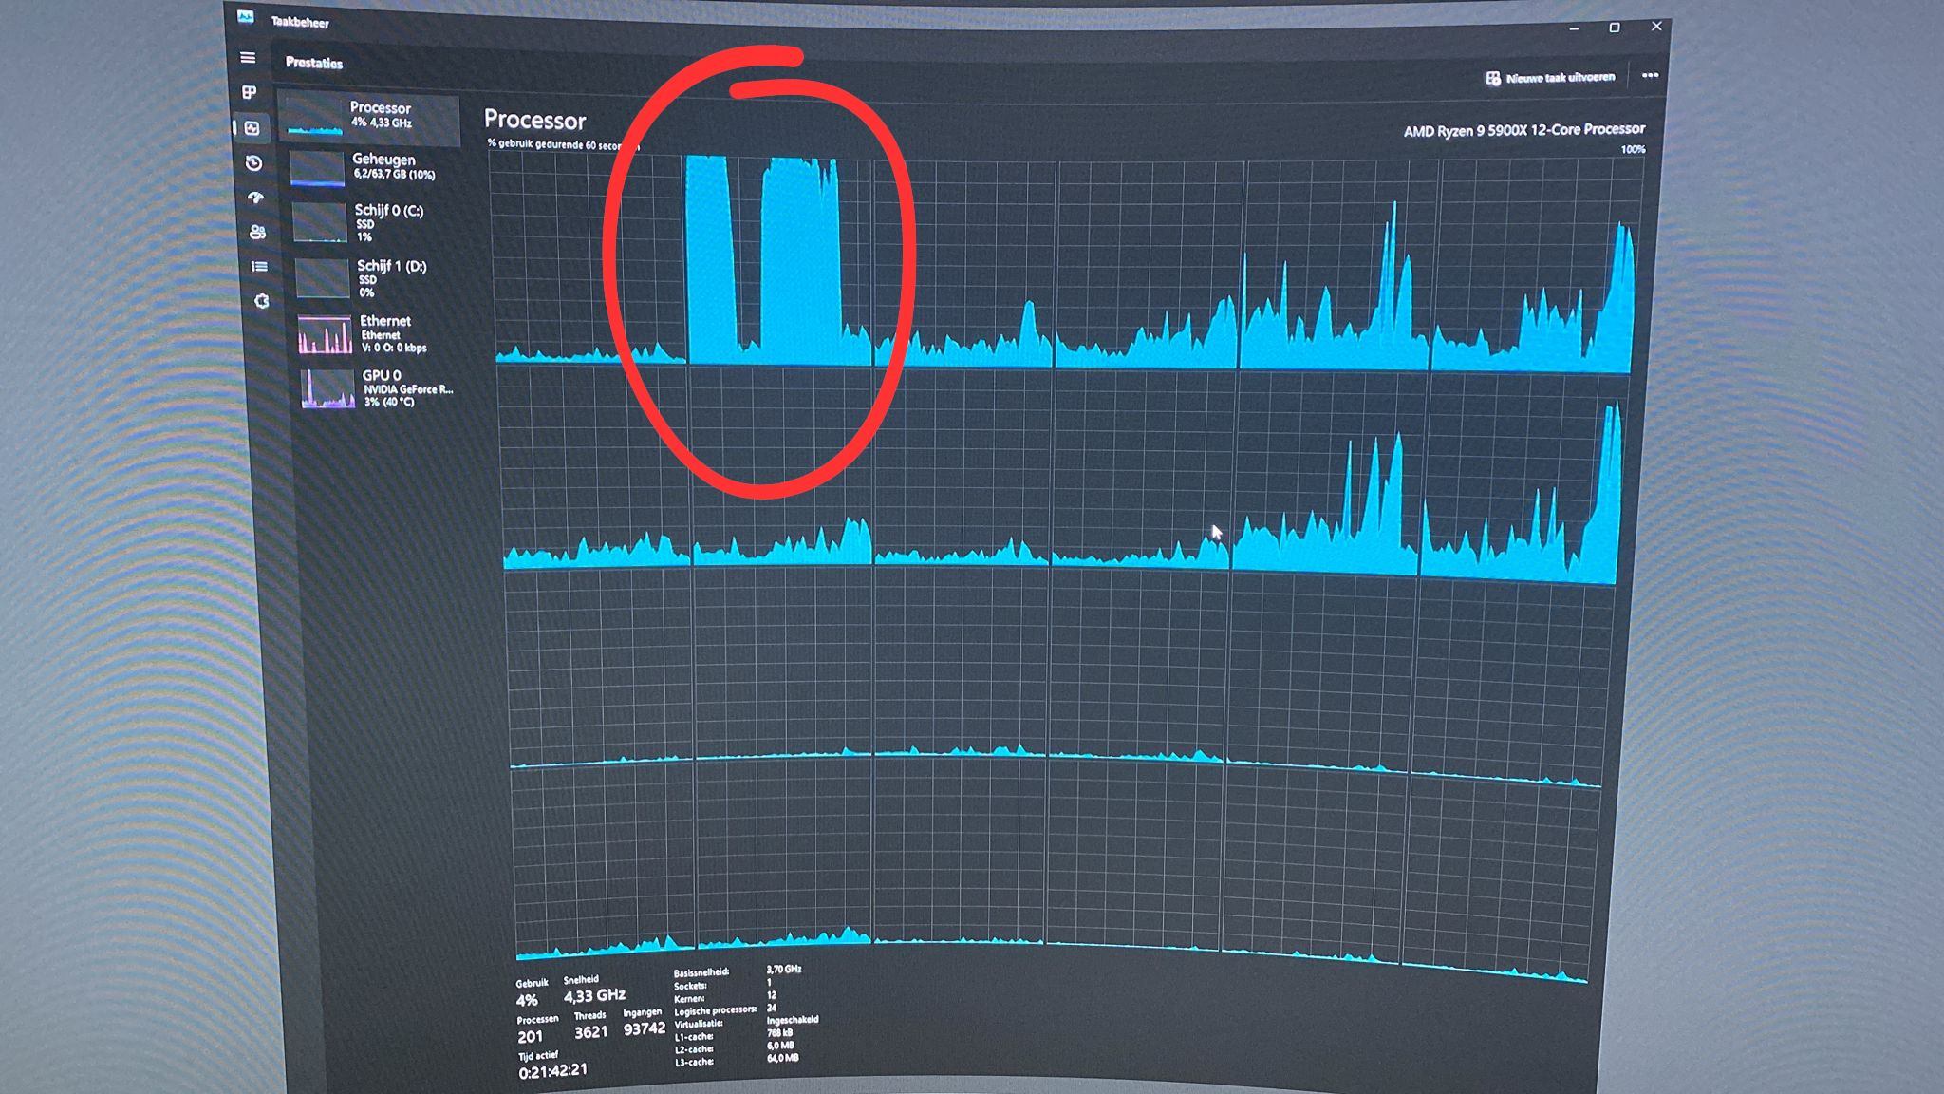Open the three-dots more options menu
The height and width of the screenshot is (1094, 1944).
1650,76
